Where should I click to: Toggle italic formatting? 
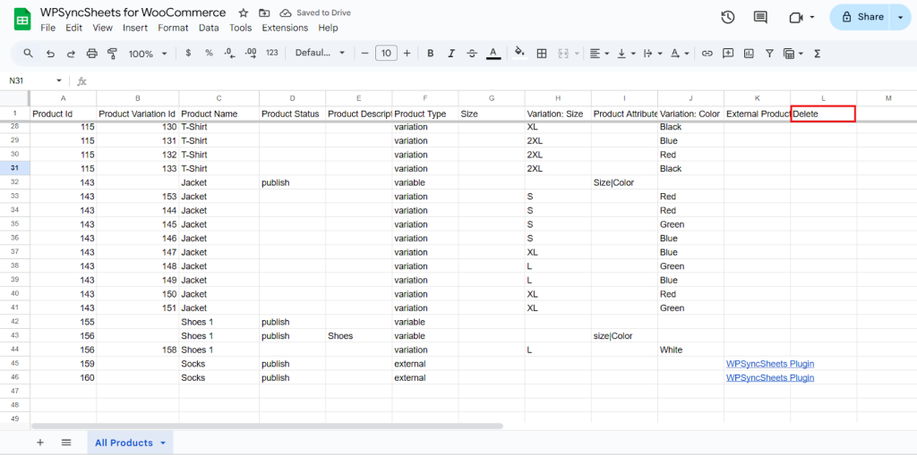click(451, 53)
